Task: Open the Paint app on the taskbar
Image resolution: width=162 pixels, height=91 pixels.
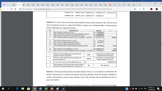Action: [57, 89]
